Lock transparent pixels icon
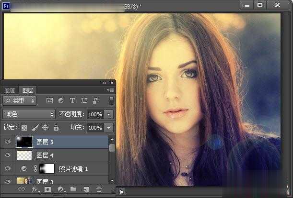 24,128
